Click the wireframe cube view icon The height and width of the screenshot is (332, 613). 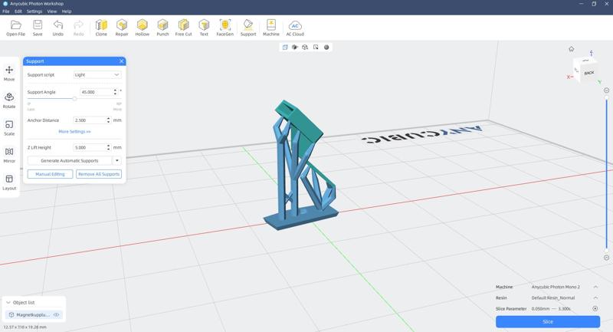click(x=305, y=48)
